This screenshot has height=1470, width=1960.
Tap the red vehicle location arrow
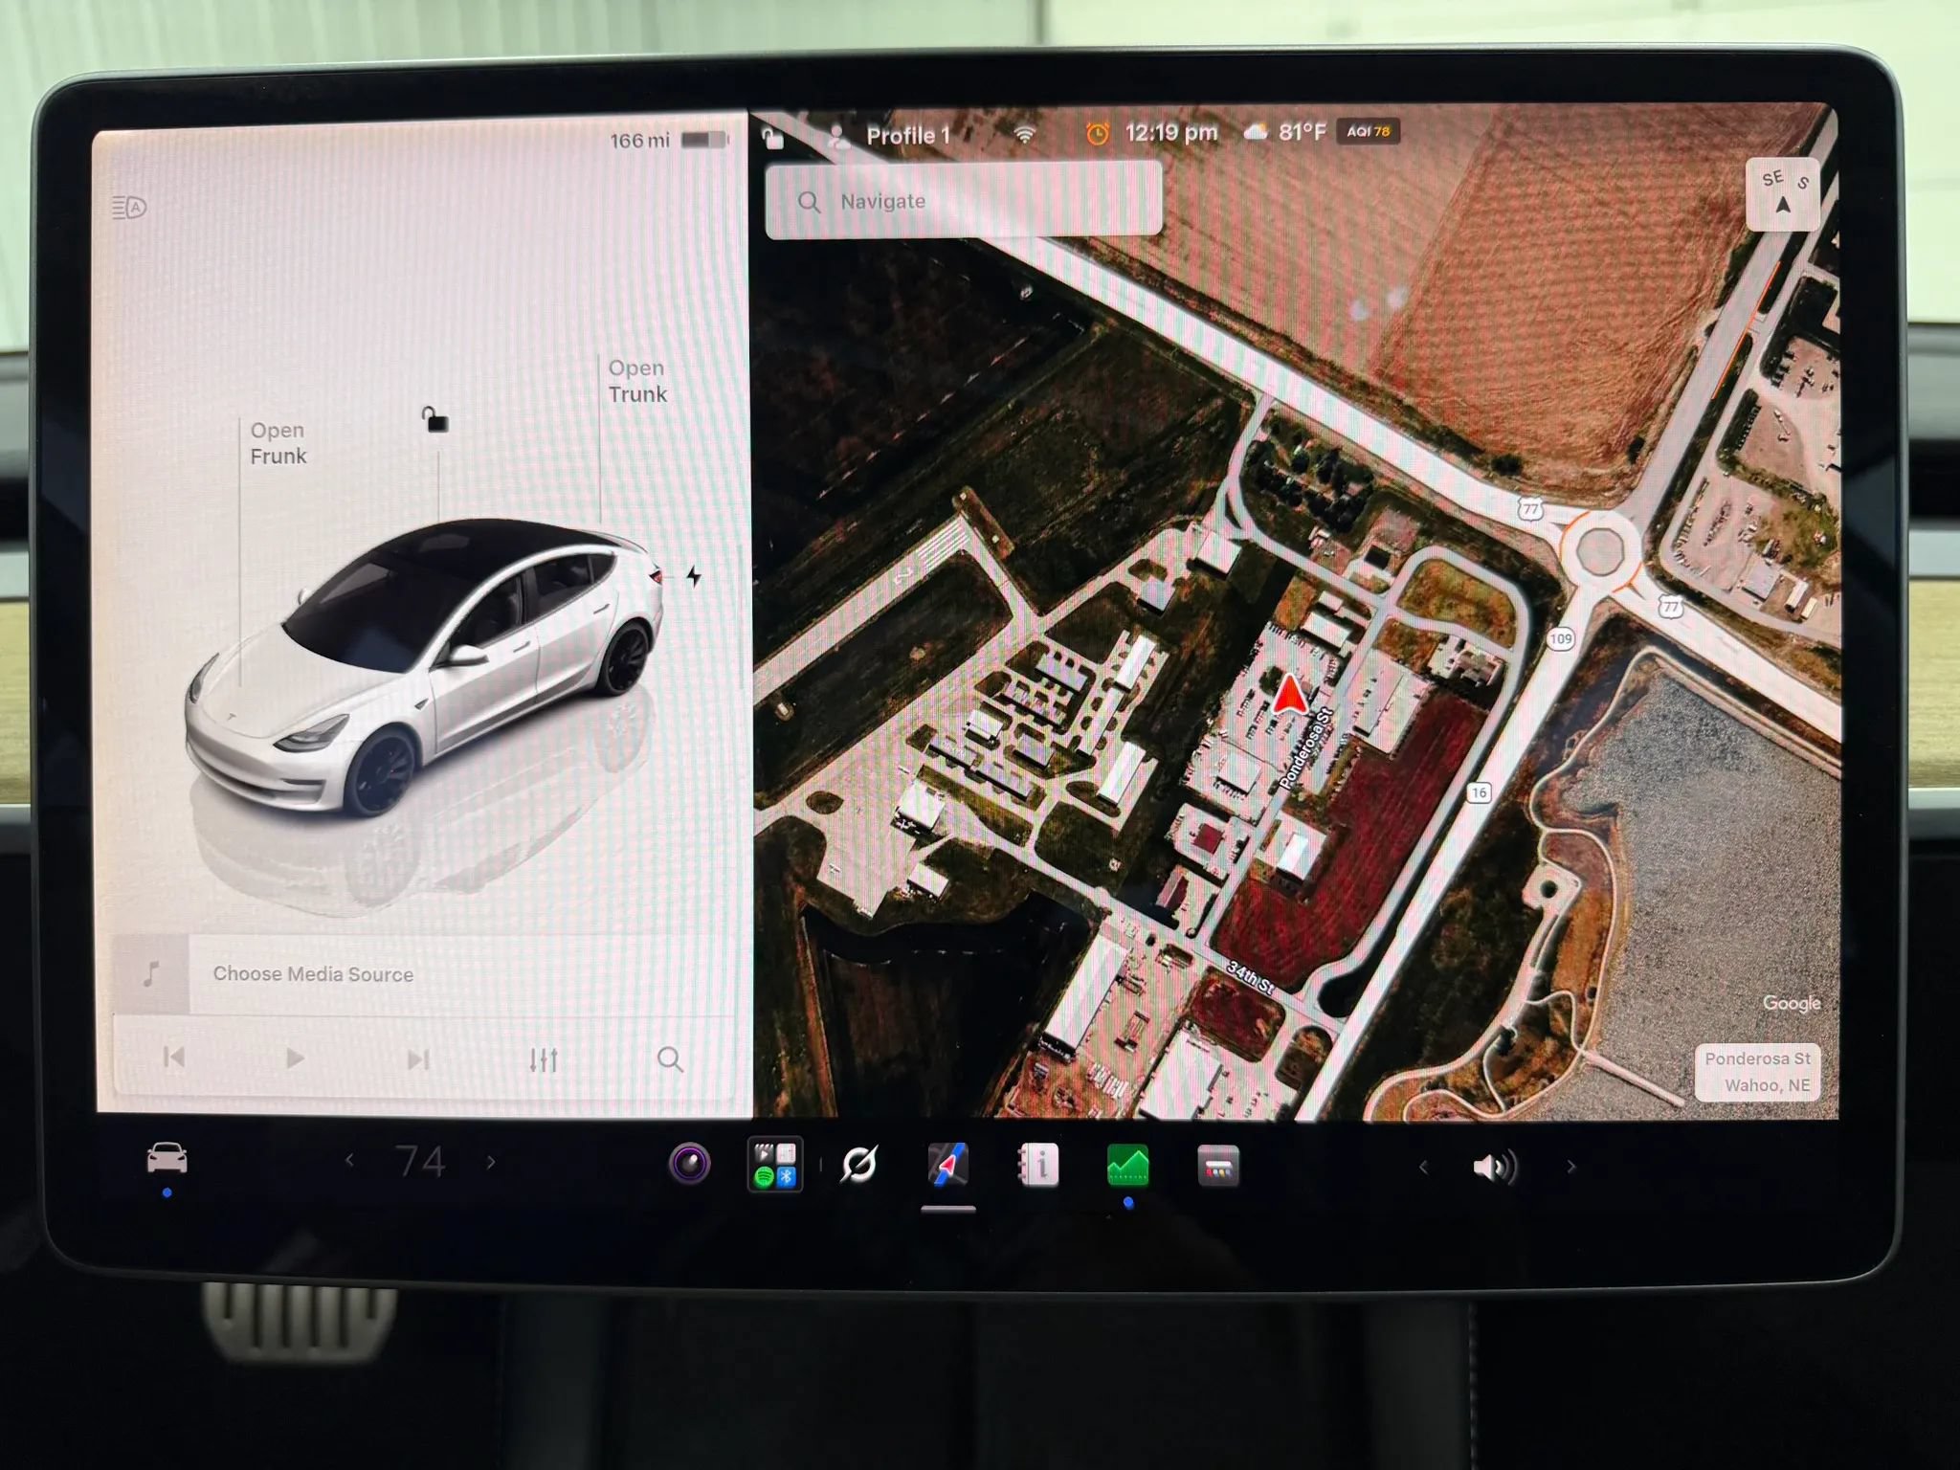pos(1289,694)
